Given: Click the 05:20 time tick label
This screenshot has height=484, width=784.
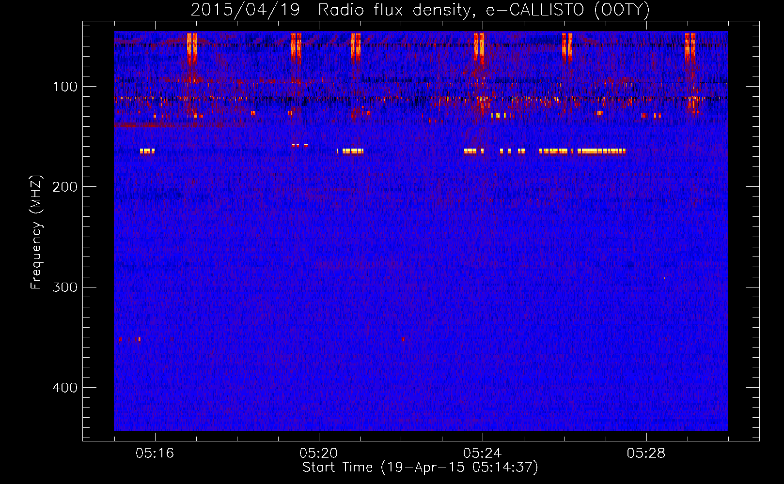Looking at the screenshot, I should pos(318,454).
